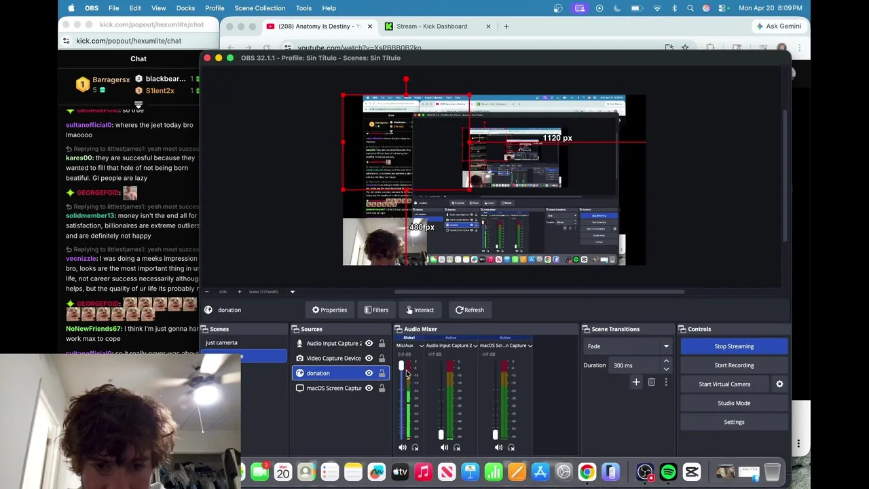The width and height of the screenshot is (869, 489).
Task: Click the purple screen sharing menu bar icon
Action: point(579,8)
